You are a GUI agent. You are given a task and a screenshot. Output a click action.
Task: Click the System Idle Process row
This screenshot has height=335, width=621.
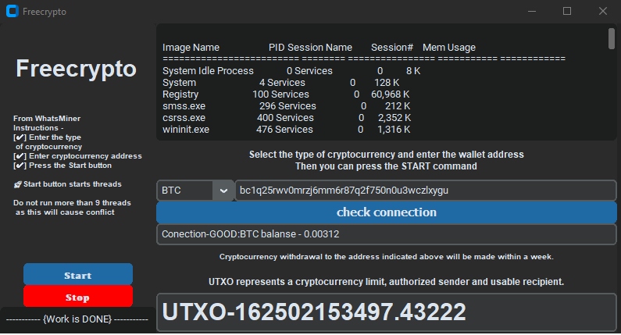[x=291, y=71]
